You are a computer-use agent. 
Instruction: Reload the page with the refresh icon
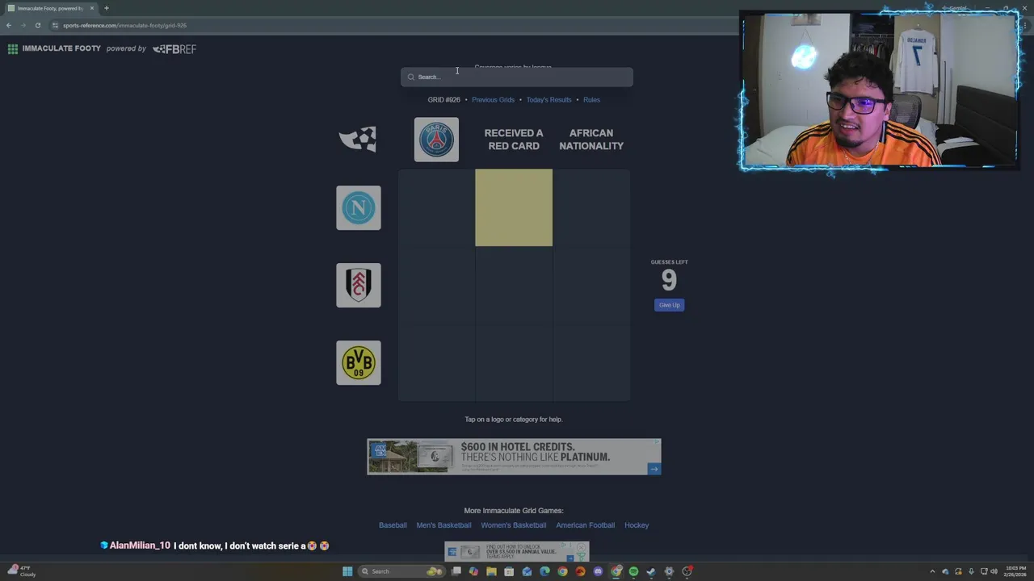tap(37, 25)
